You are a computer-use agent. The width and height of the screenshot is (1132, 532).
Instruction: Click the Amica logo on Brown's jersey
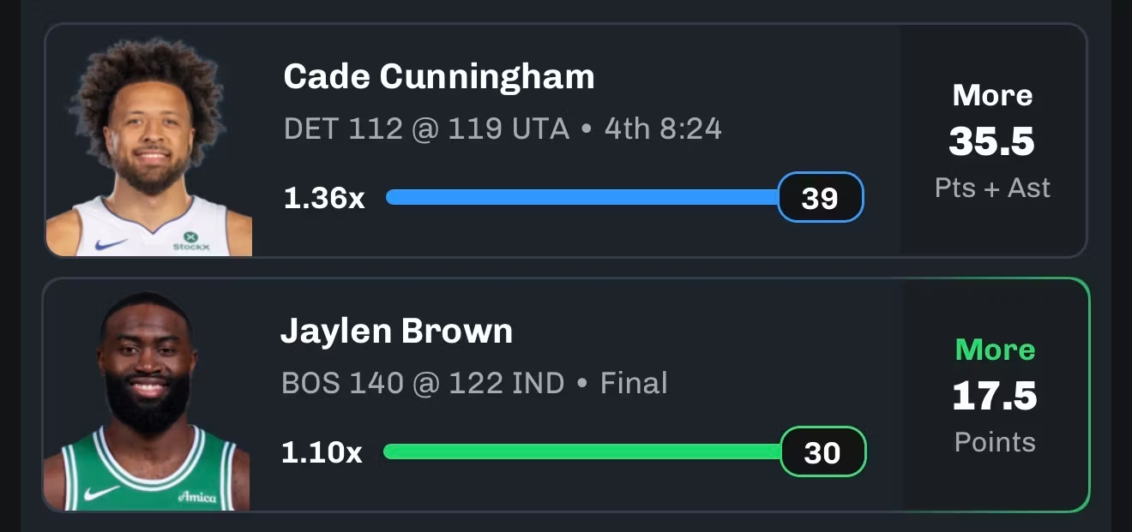tap(197, 496)
